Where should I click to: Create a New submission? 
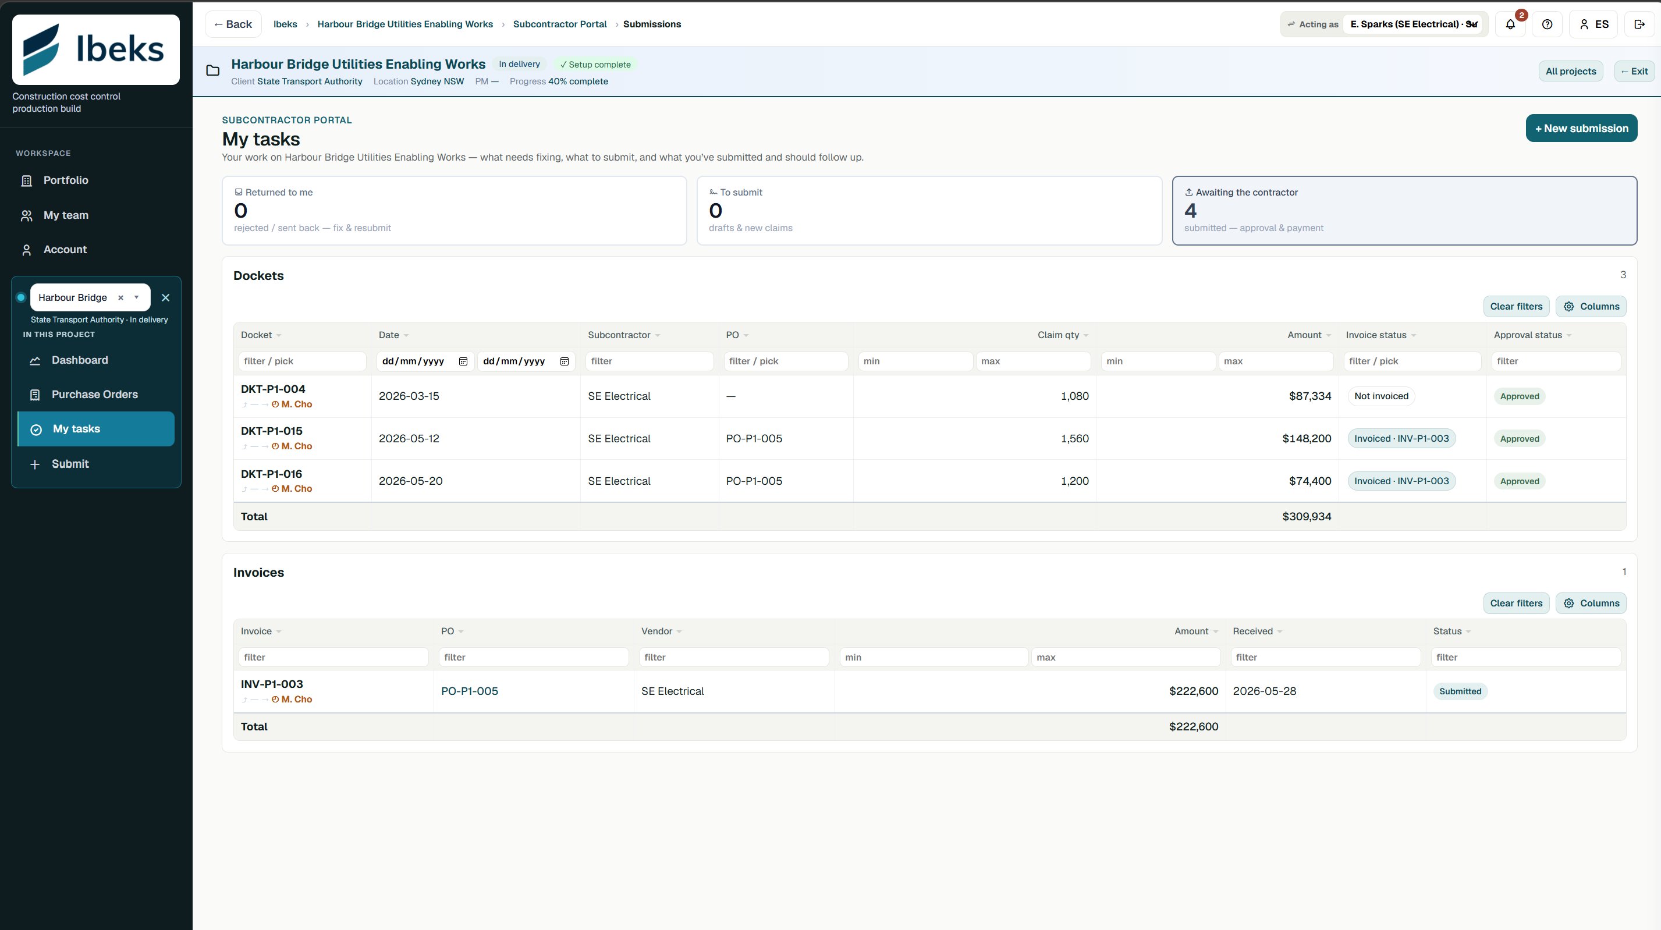[1581, 129]
